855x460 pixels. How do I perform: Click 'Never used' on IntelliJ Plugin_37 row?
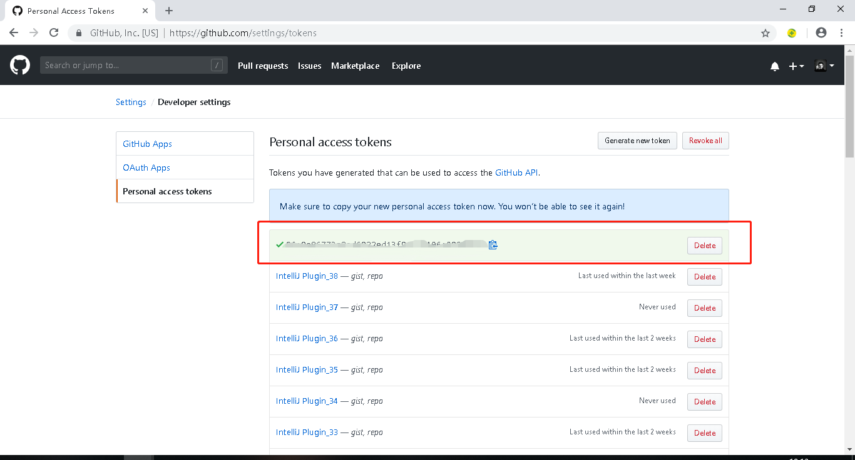pos(657,307)
